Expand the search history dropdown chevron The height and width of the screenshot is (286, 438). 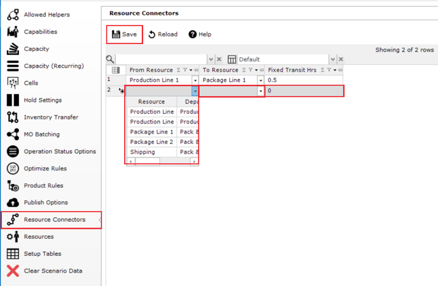click(211, 59)
